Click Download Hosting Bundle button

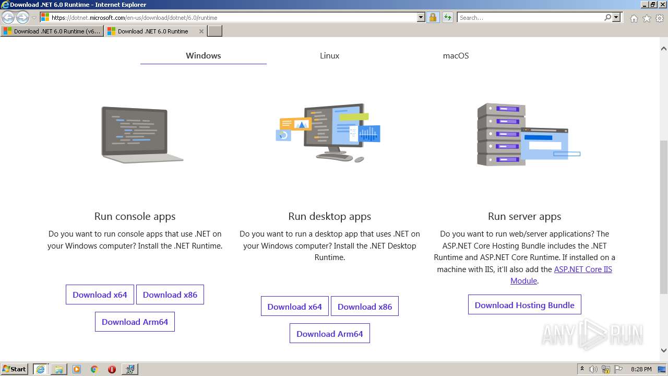(524, 305)
